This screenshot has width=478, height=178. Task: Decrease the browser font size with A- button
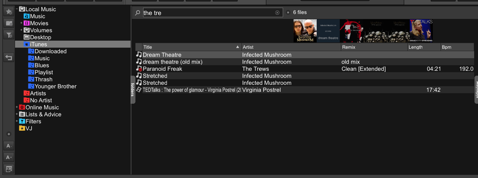(x=8, y=146)
